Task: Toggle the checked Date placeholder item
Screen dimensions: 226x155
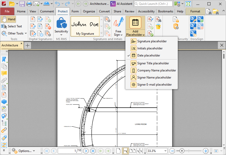Action: point(152,55)
